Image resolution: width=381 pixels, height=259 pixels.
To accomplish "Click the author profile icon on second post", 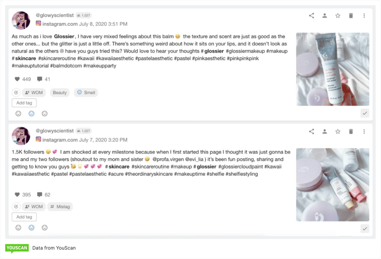I will (x=325, y=131).
